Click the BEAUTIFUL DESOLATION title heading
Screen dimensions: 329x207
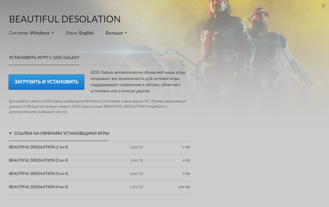pos(65,19)
